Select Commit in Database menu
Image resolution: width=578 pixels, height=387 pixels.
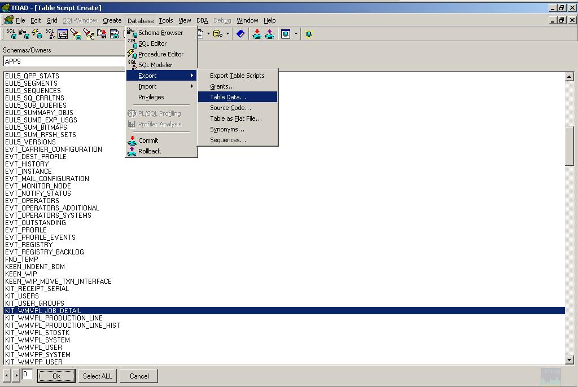point(161,140)
